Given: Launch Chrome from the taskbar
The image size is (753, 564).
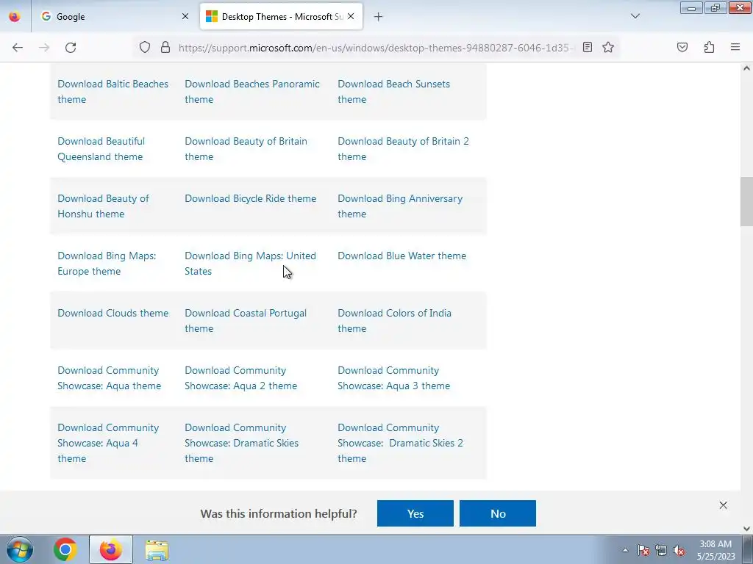Looking at the screenshot, I should pos(65,549).
